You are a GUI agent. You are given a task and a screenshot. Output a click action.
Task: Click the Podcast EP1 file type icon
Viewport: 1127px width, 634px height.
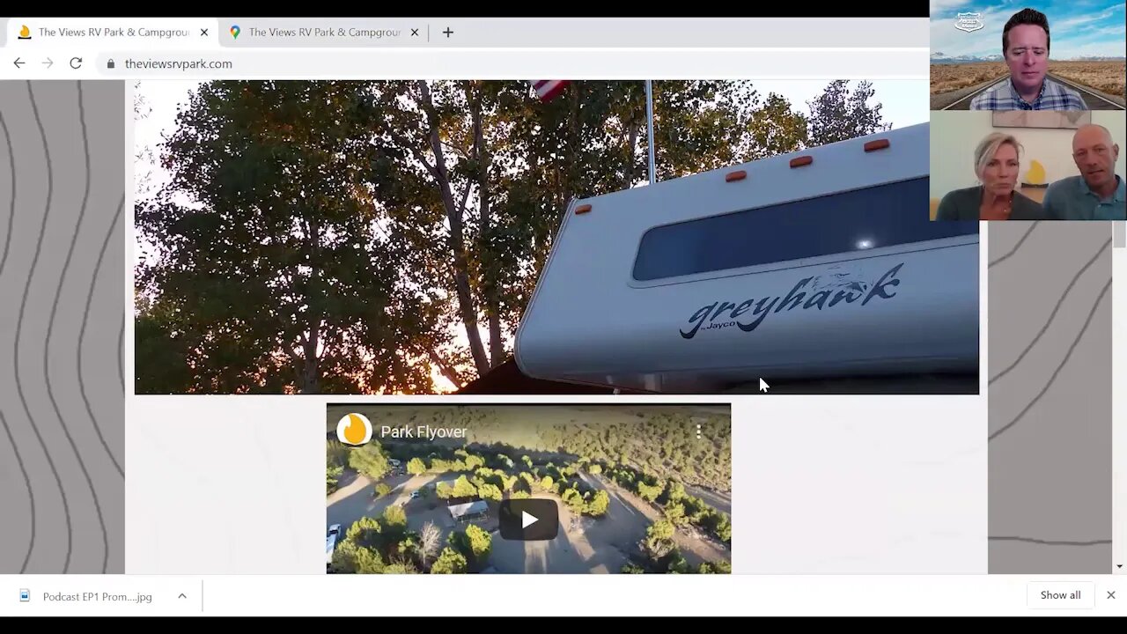[25, 596]
